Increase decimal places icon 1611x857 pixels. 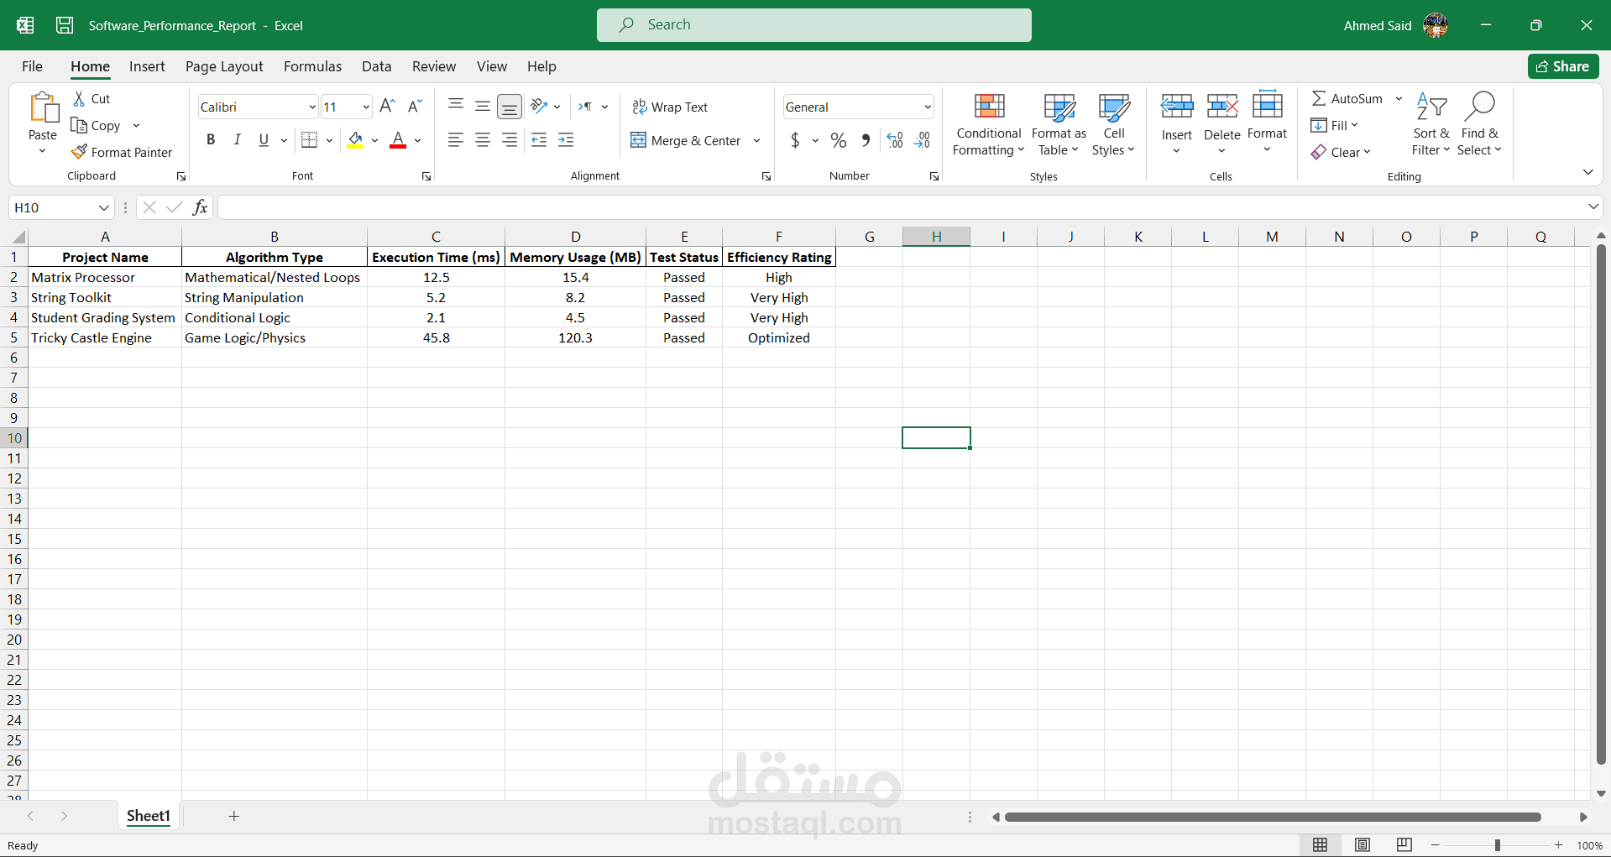(x=895, y=140)
